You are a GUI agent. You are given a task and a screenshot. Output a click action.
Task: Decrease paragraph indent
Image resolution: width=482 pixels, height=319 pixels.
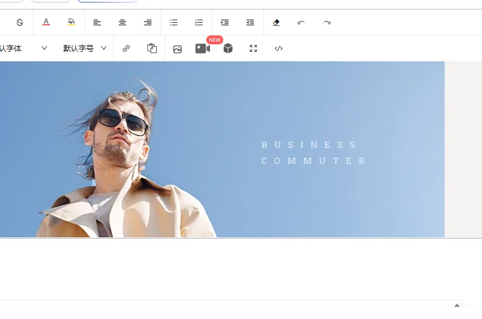[x=250, y=23]
